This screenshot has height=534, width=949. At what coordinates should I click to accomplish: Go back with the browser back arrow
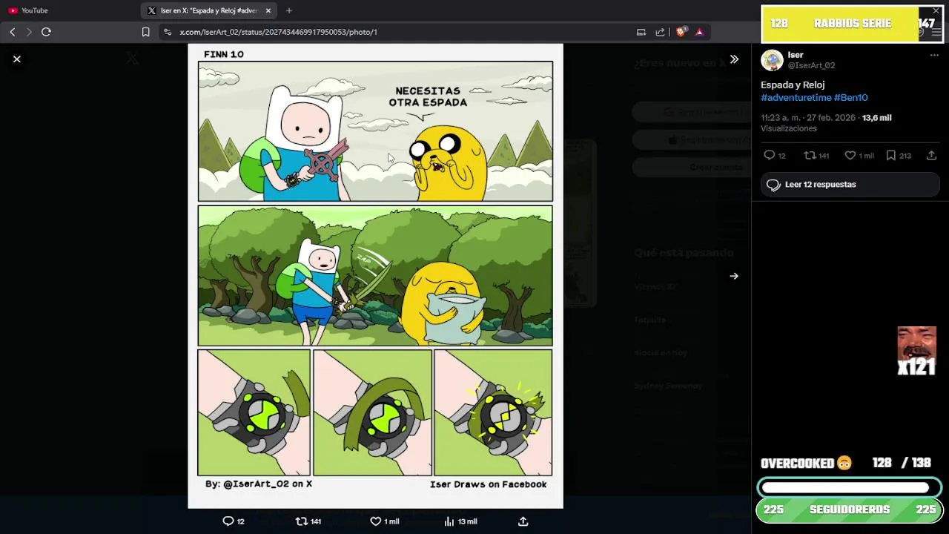coord(13,32)
